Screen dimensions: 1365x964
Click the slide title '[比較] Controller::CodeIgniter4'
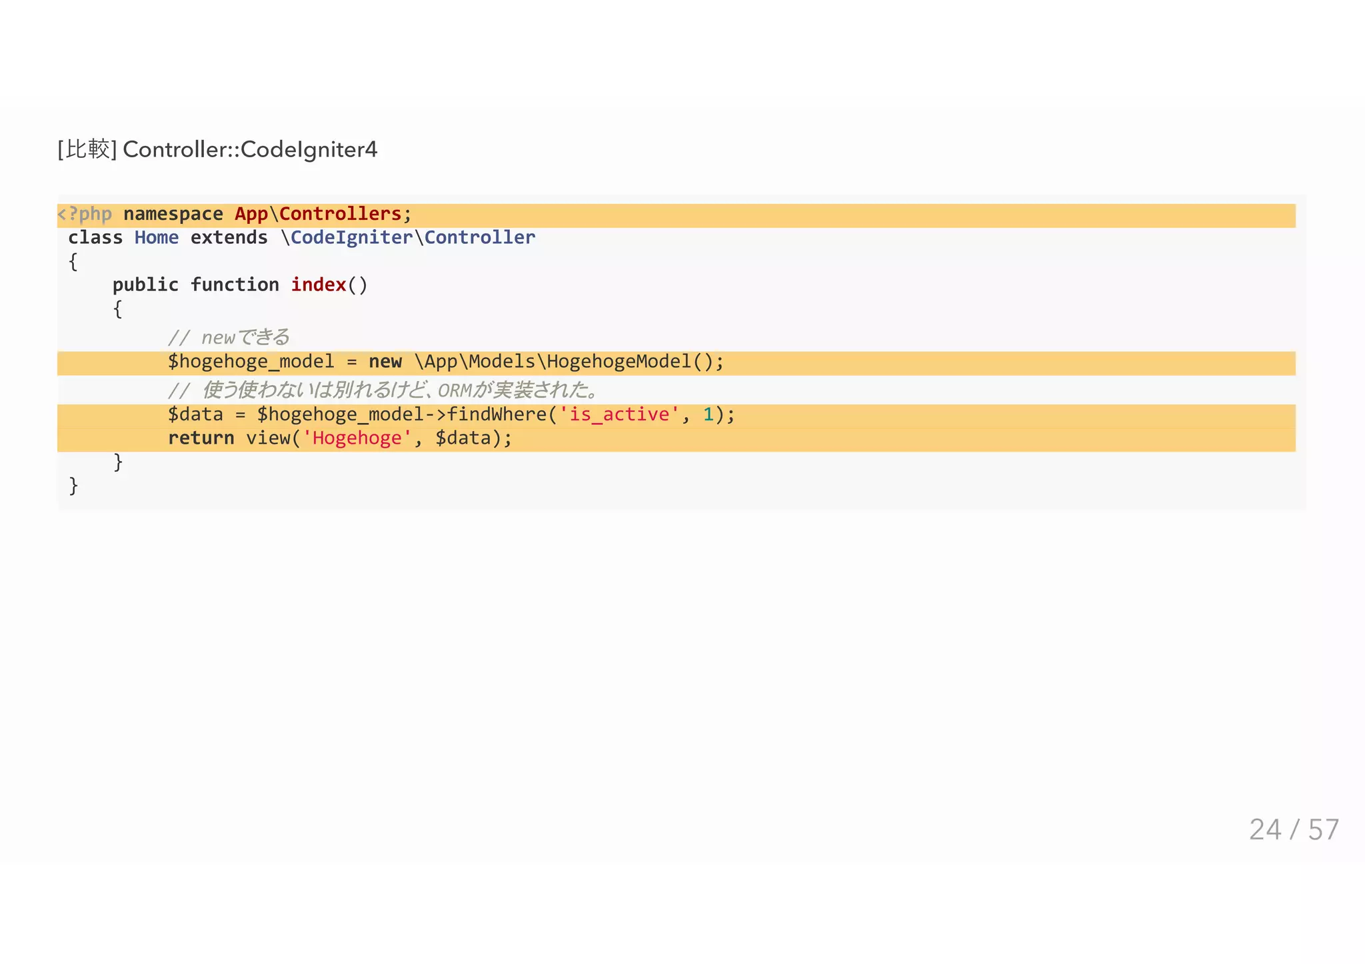point(217,149)
